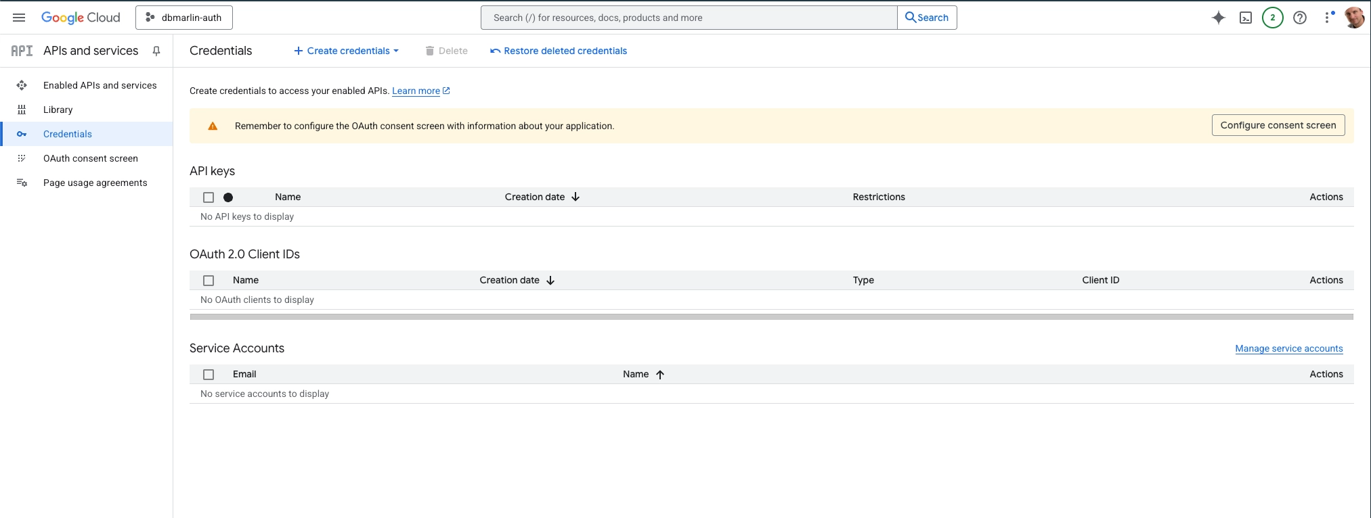Open the dbmarlin-auth project selector
This screenshot has height=518, width=1371.
pyautogui.click(x=184, y=18)
